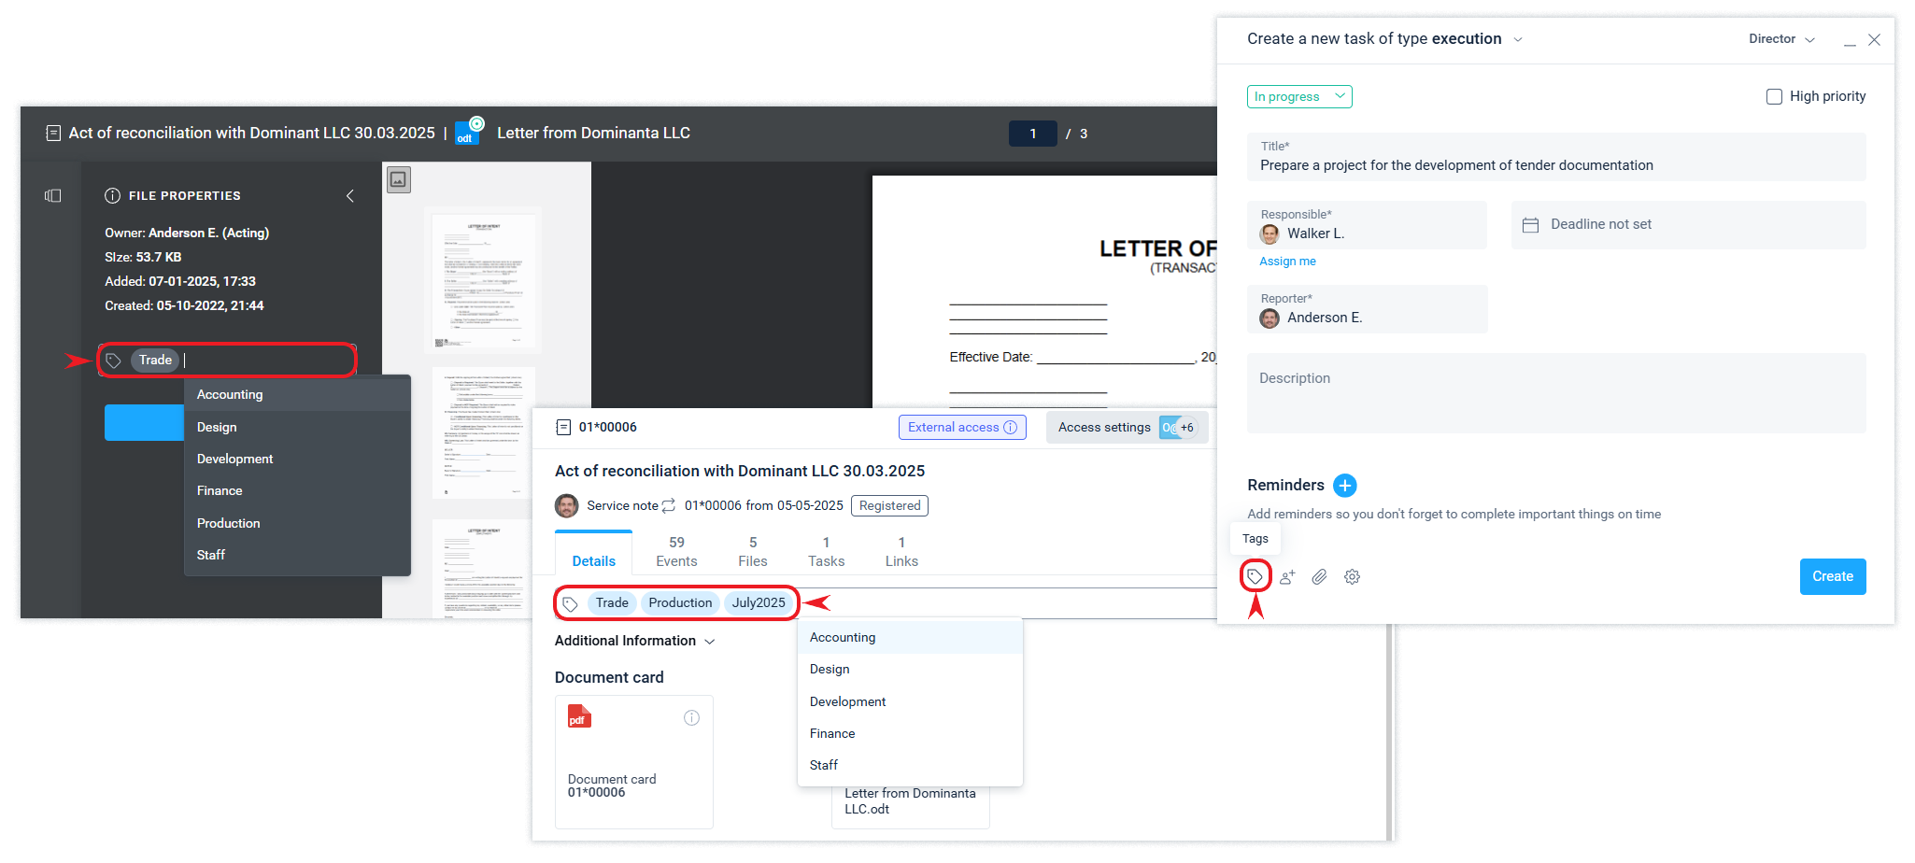The image size is (1915, 863).
Task: Add a reminder with plus icon
Action: coord(1344,485)
